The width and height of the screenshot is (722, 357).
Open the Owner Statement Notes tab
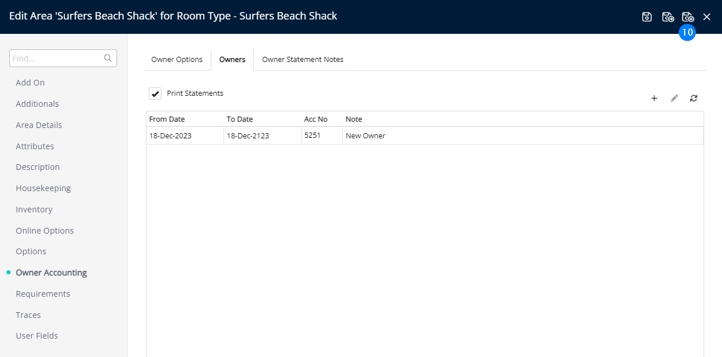tap(303, 60)
